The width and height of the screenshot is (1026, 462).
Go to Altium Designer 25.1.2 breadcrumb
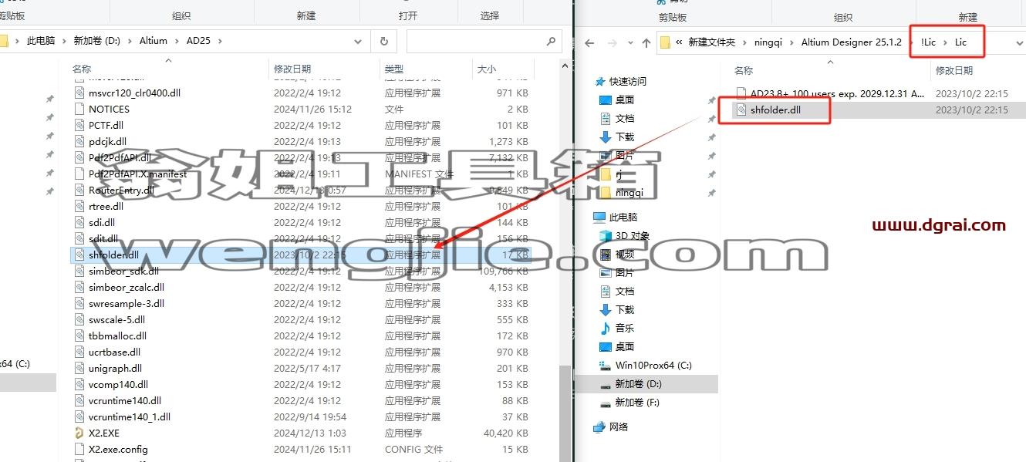pos(852,42)
